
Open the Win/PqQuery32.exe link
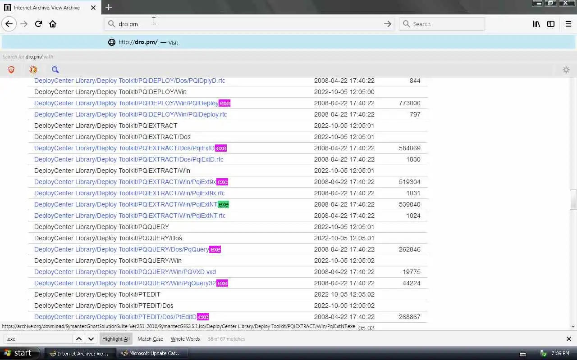coord(131,283)
